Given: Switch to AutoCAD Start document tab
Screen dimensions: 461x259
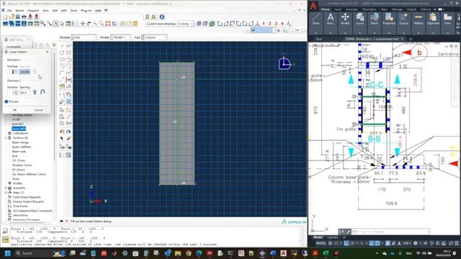Looking at the screenshot, I should coord(318,39).
